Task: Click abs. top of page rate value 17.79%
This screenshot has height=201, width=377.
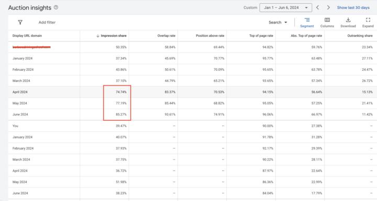Action: 317,193
